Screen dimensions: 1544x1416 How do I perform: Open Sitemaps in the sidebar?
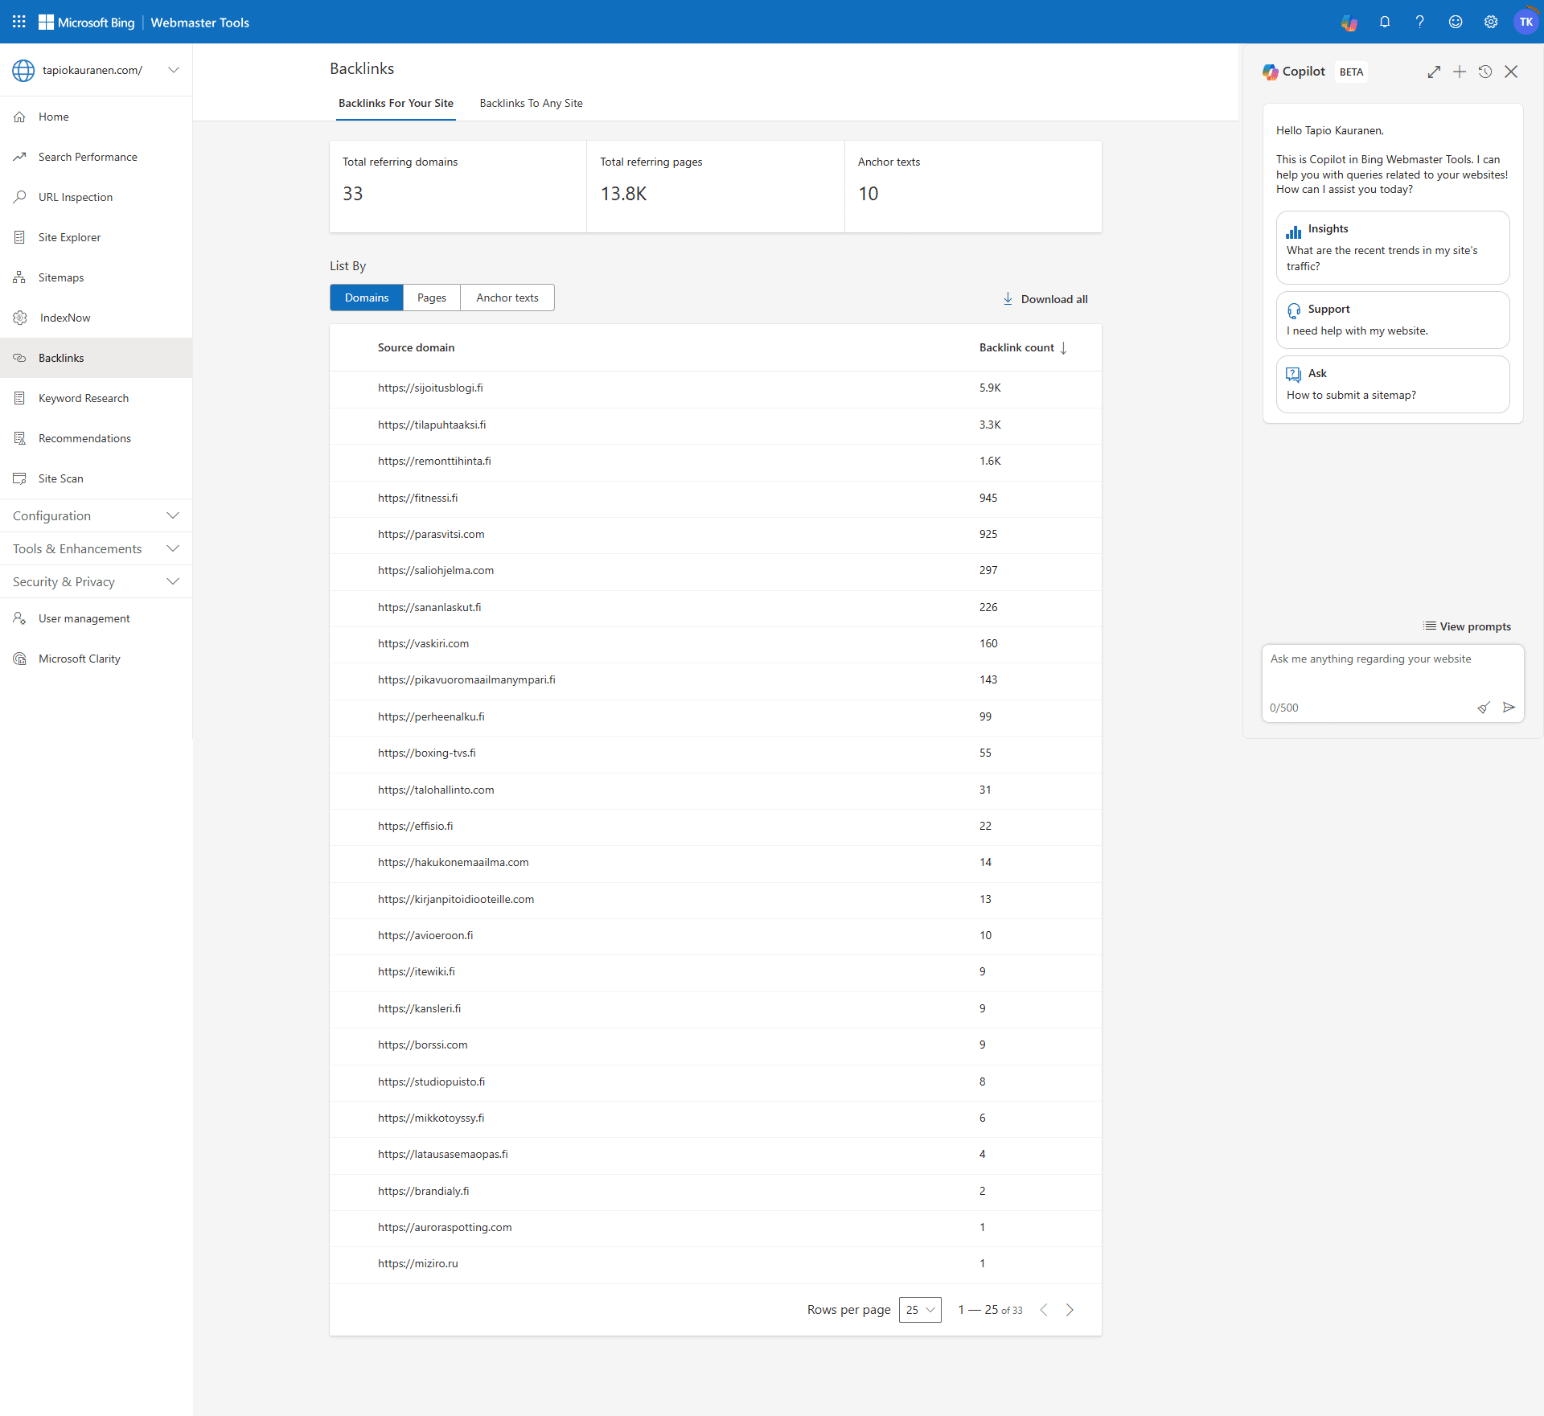pyautogui.click(x=96, y=277)
